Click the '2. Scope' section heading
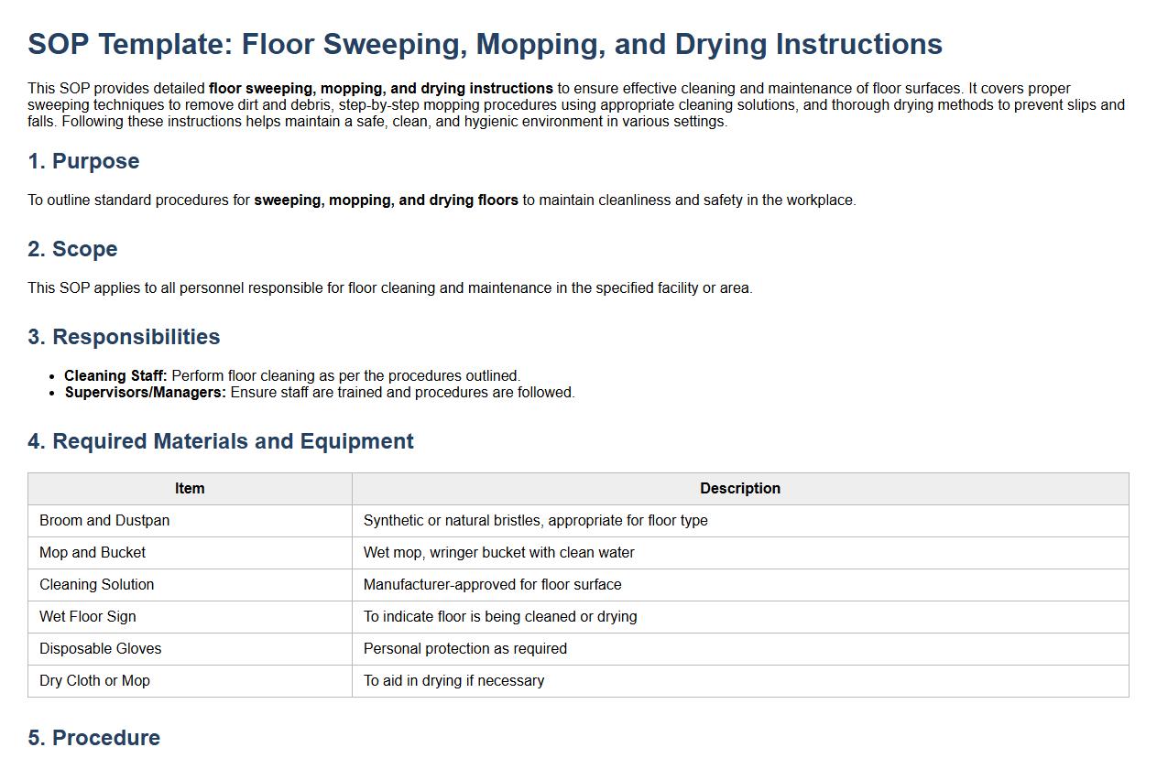Image resolution: width=1157 pixels, height=769 pixels. tap(72, 249)
